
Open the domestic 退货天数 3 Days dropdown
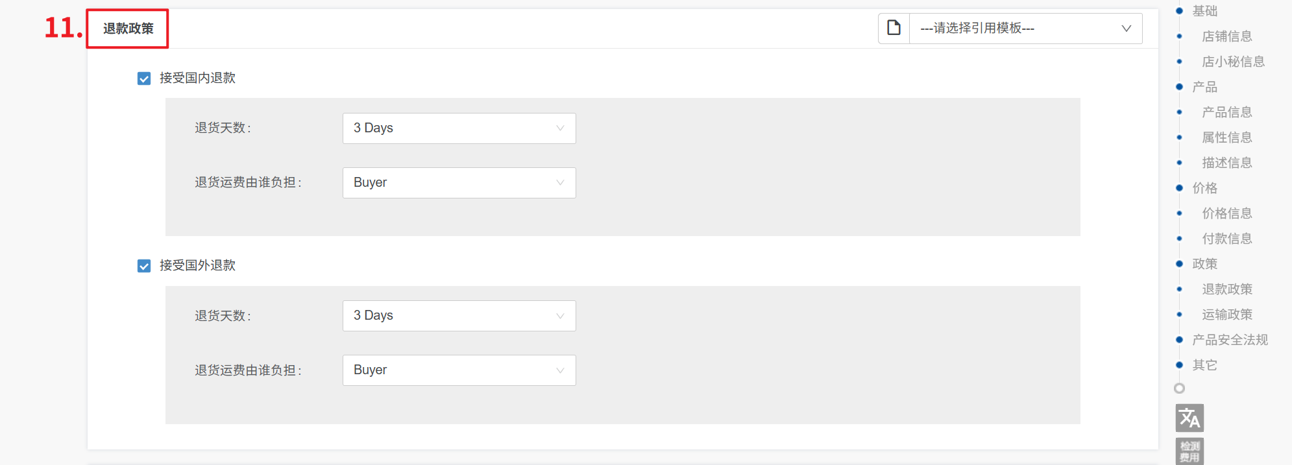pos(459,128)
